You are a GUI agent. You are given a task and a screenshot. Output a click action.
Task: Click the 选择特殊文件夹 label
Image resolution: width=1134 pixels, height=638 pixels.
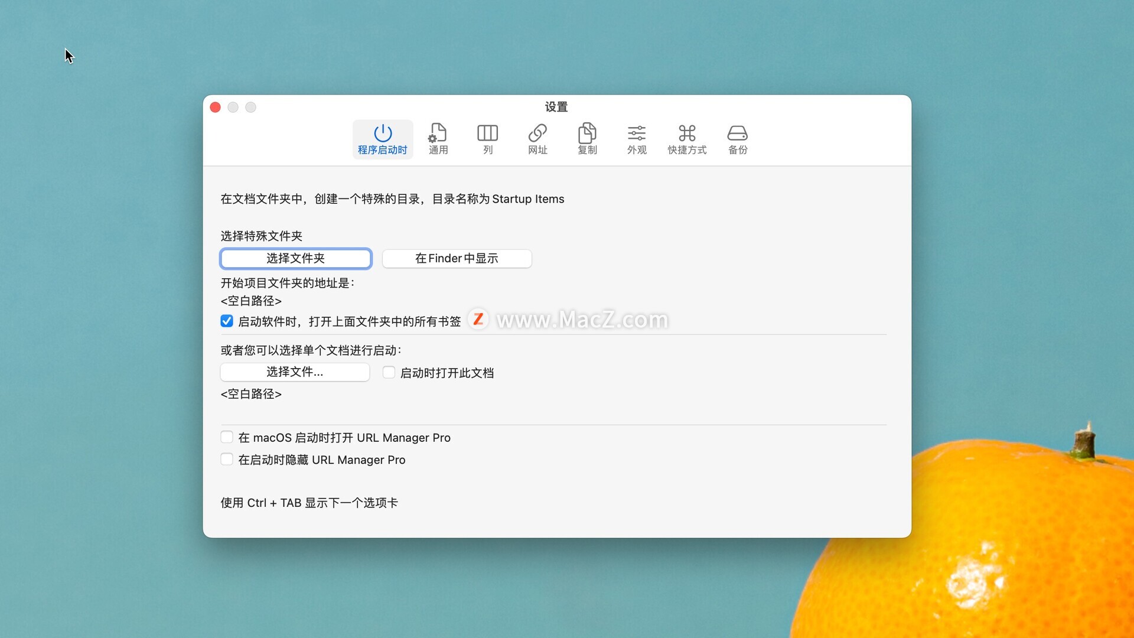click(262, 236)
